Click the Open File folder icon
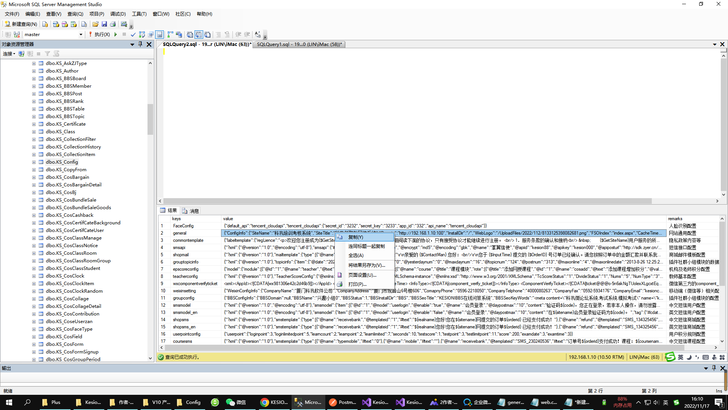Screen dimensions: 728x410 coord(95,24)
